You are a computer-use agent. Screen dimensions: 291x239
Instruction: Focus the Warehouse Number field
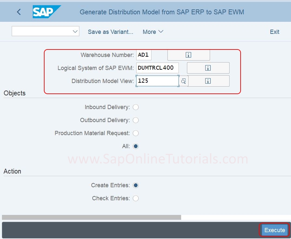point(144,55)
